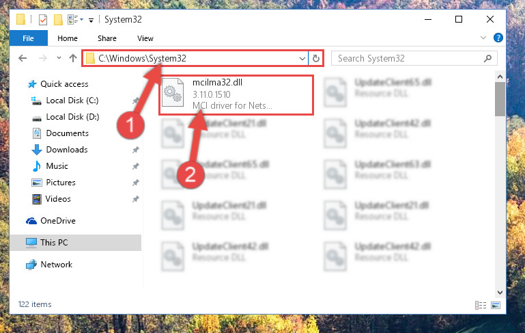Open the File menu
Viewport: 525px width, 333px height.
(29, 38)
